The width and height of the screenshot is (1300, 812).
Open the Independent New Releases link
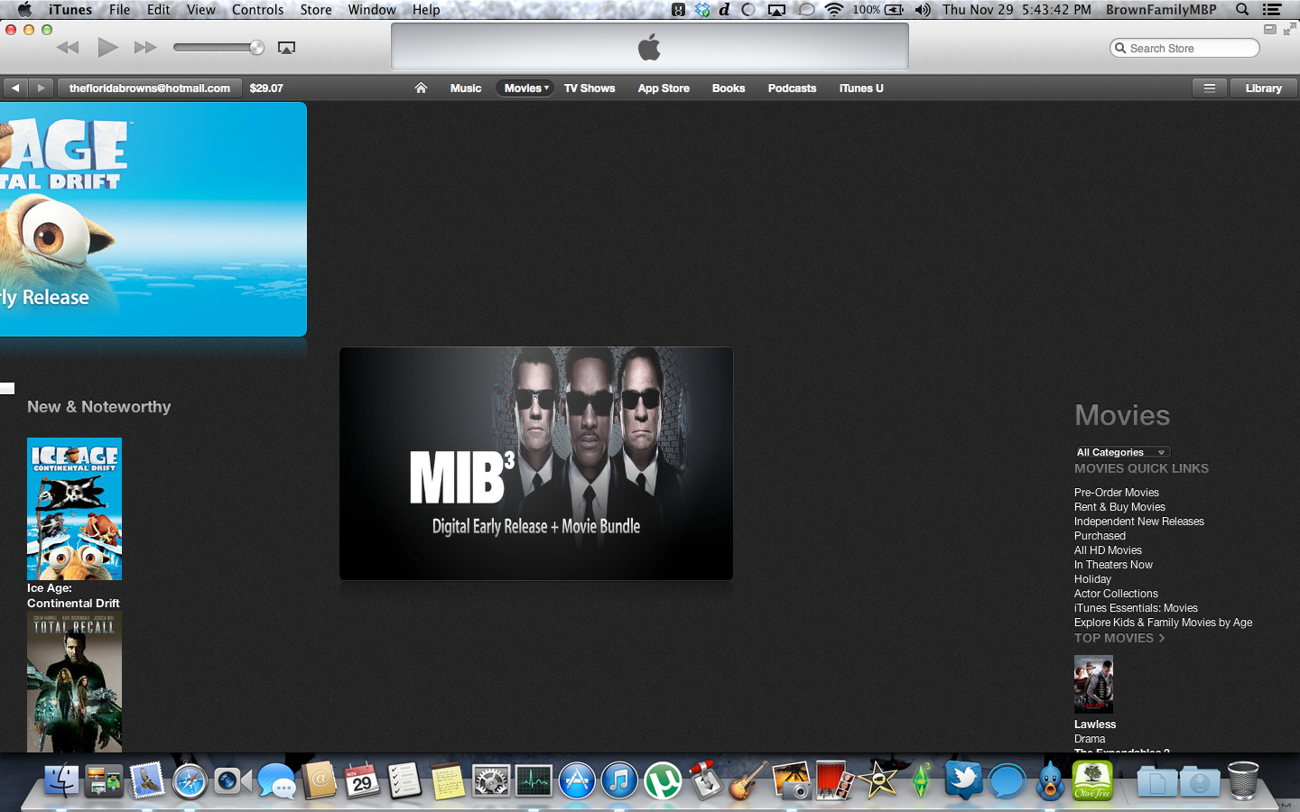pyautogui.click(x=1139, y=521)
